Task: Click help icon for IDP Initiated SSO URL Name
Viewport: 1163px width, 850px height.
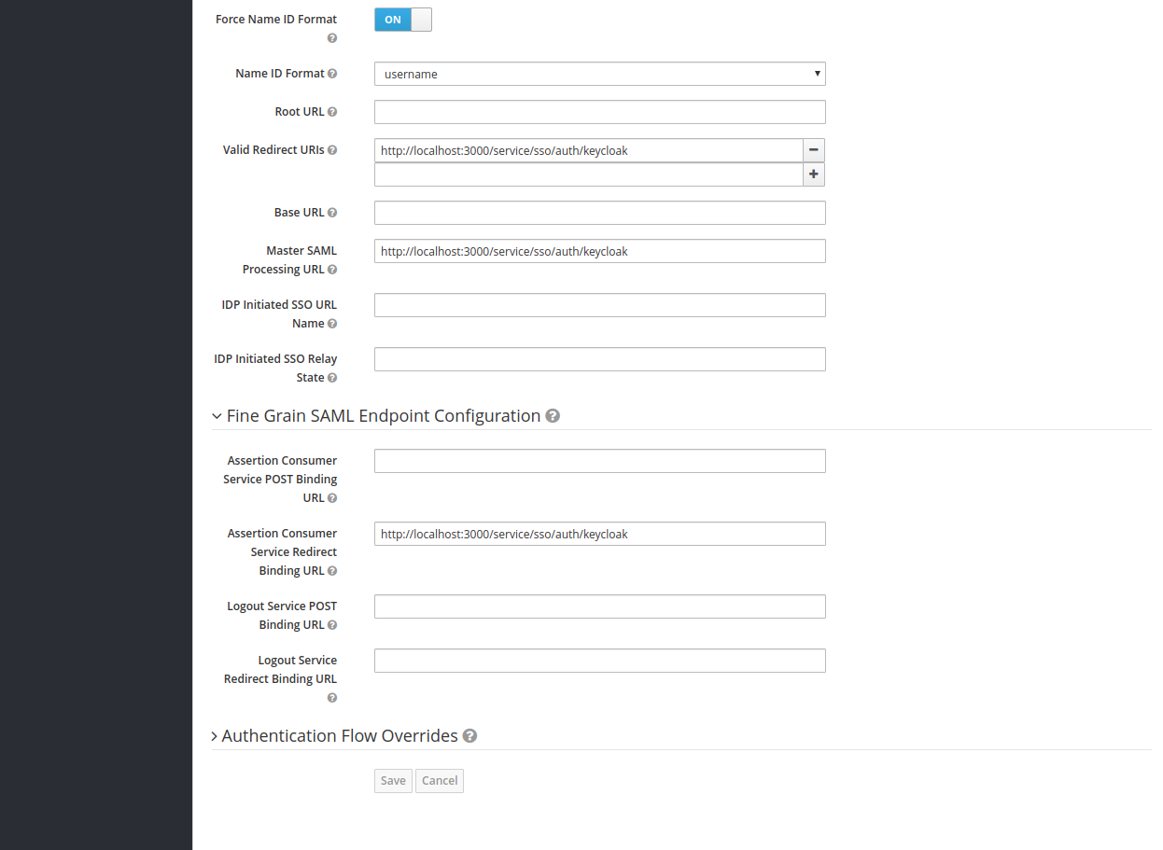Action: point(331,323)
